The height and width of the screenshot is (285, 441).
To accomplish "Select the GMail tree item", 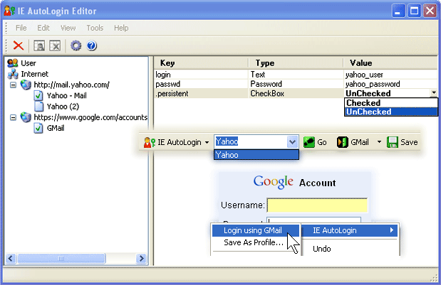I will pos(56,128).
